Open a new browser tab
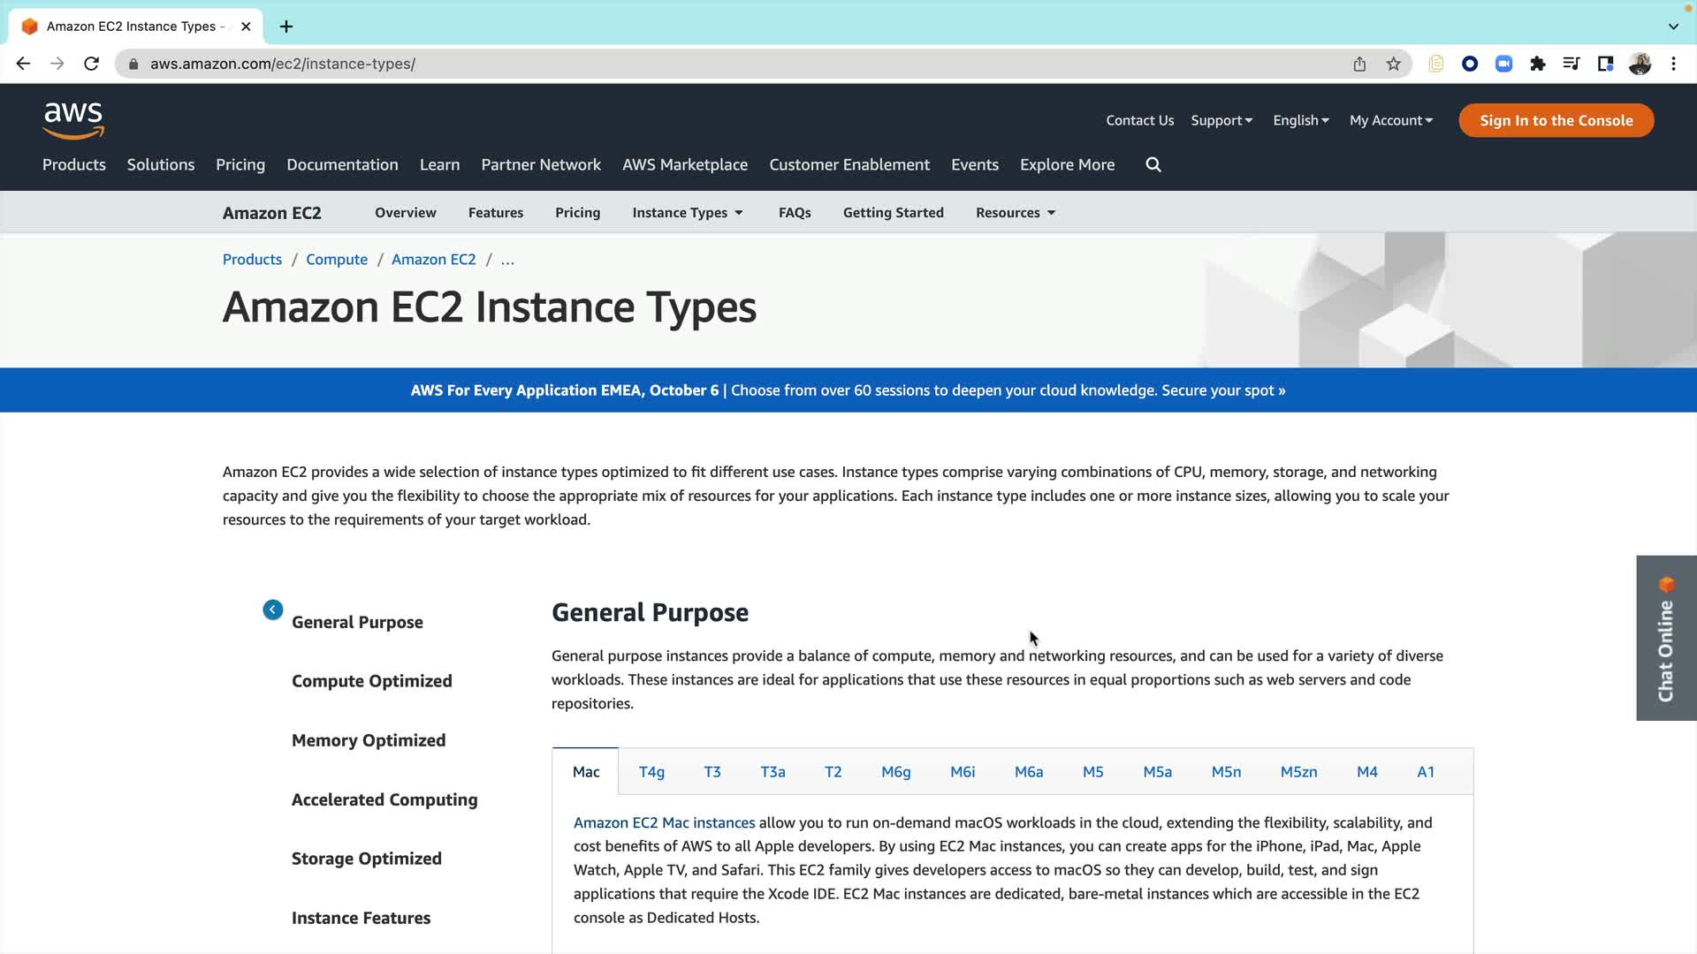1697x954 pixels. (x=286, y=26)
